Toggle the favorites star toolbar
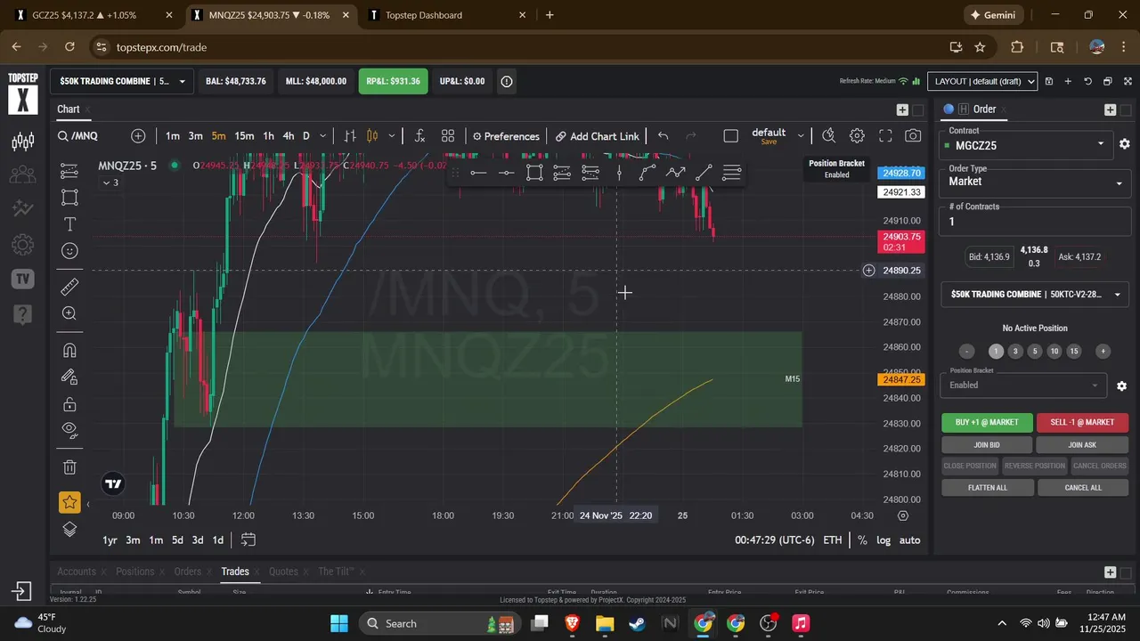This screenshot has width=1140, height=641. point(69,502)
